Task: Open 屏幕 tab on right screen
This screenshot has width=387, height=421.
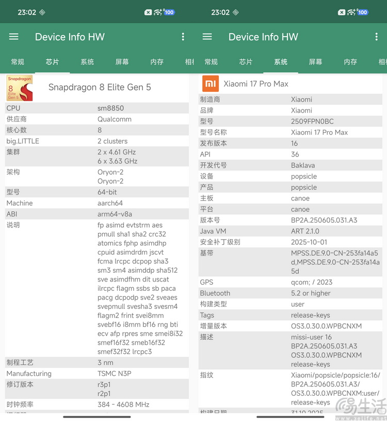Action: click(x=316, y=62)
